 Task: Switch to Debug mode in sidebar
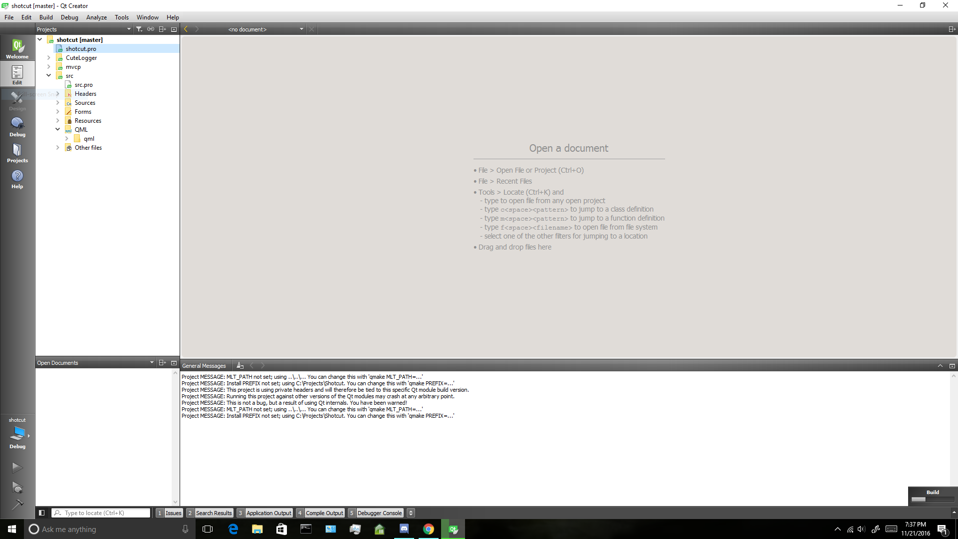coord(17,127)
